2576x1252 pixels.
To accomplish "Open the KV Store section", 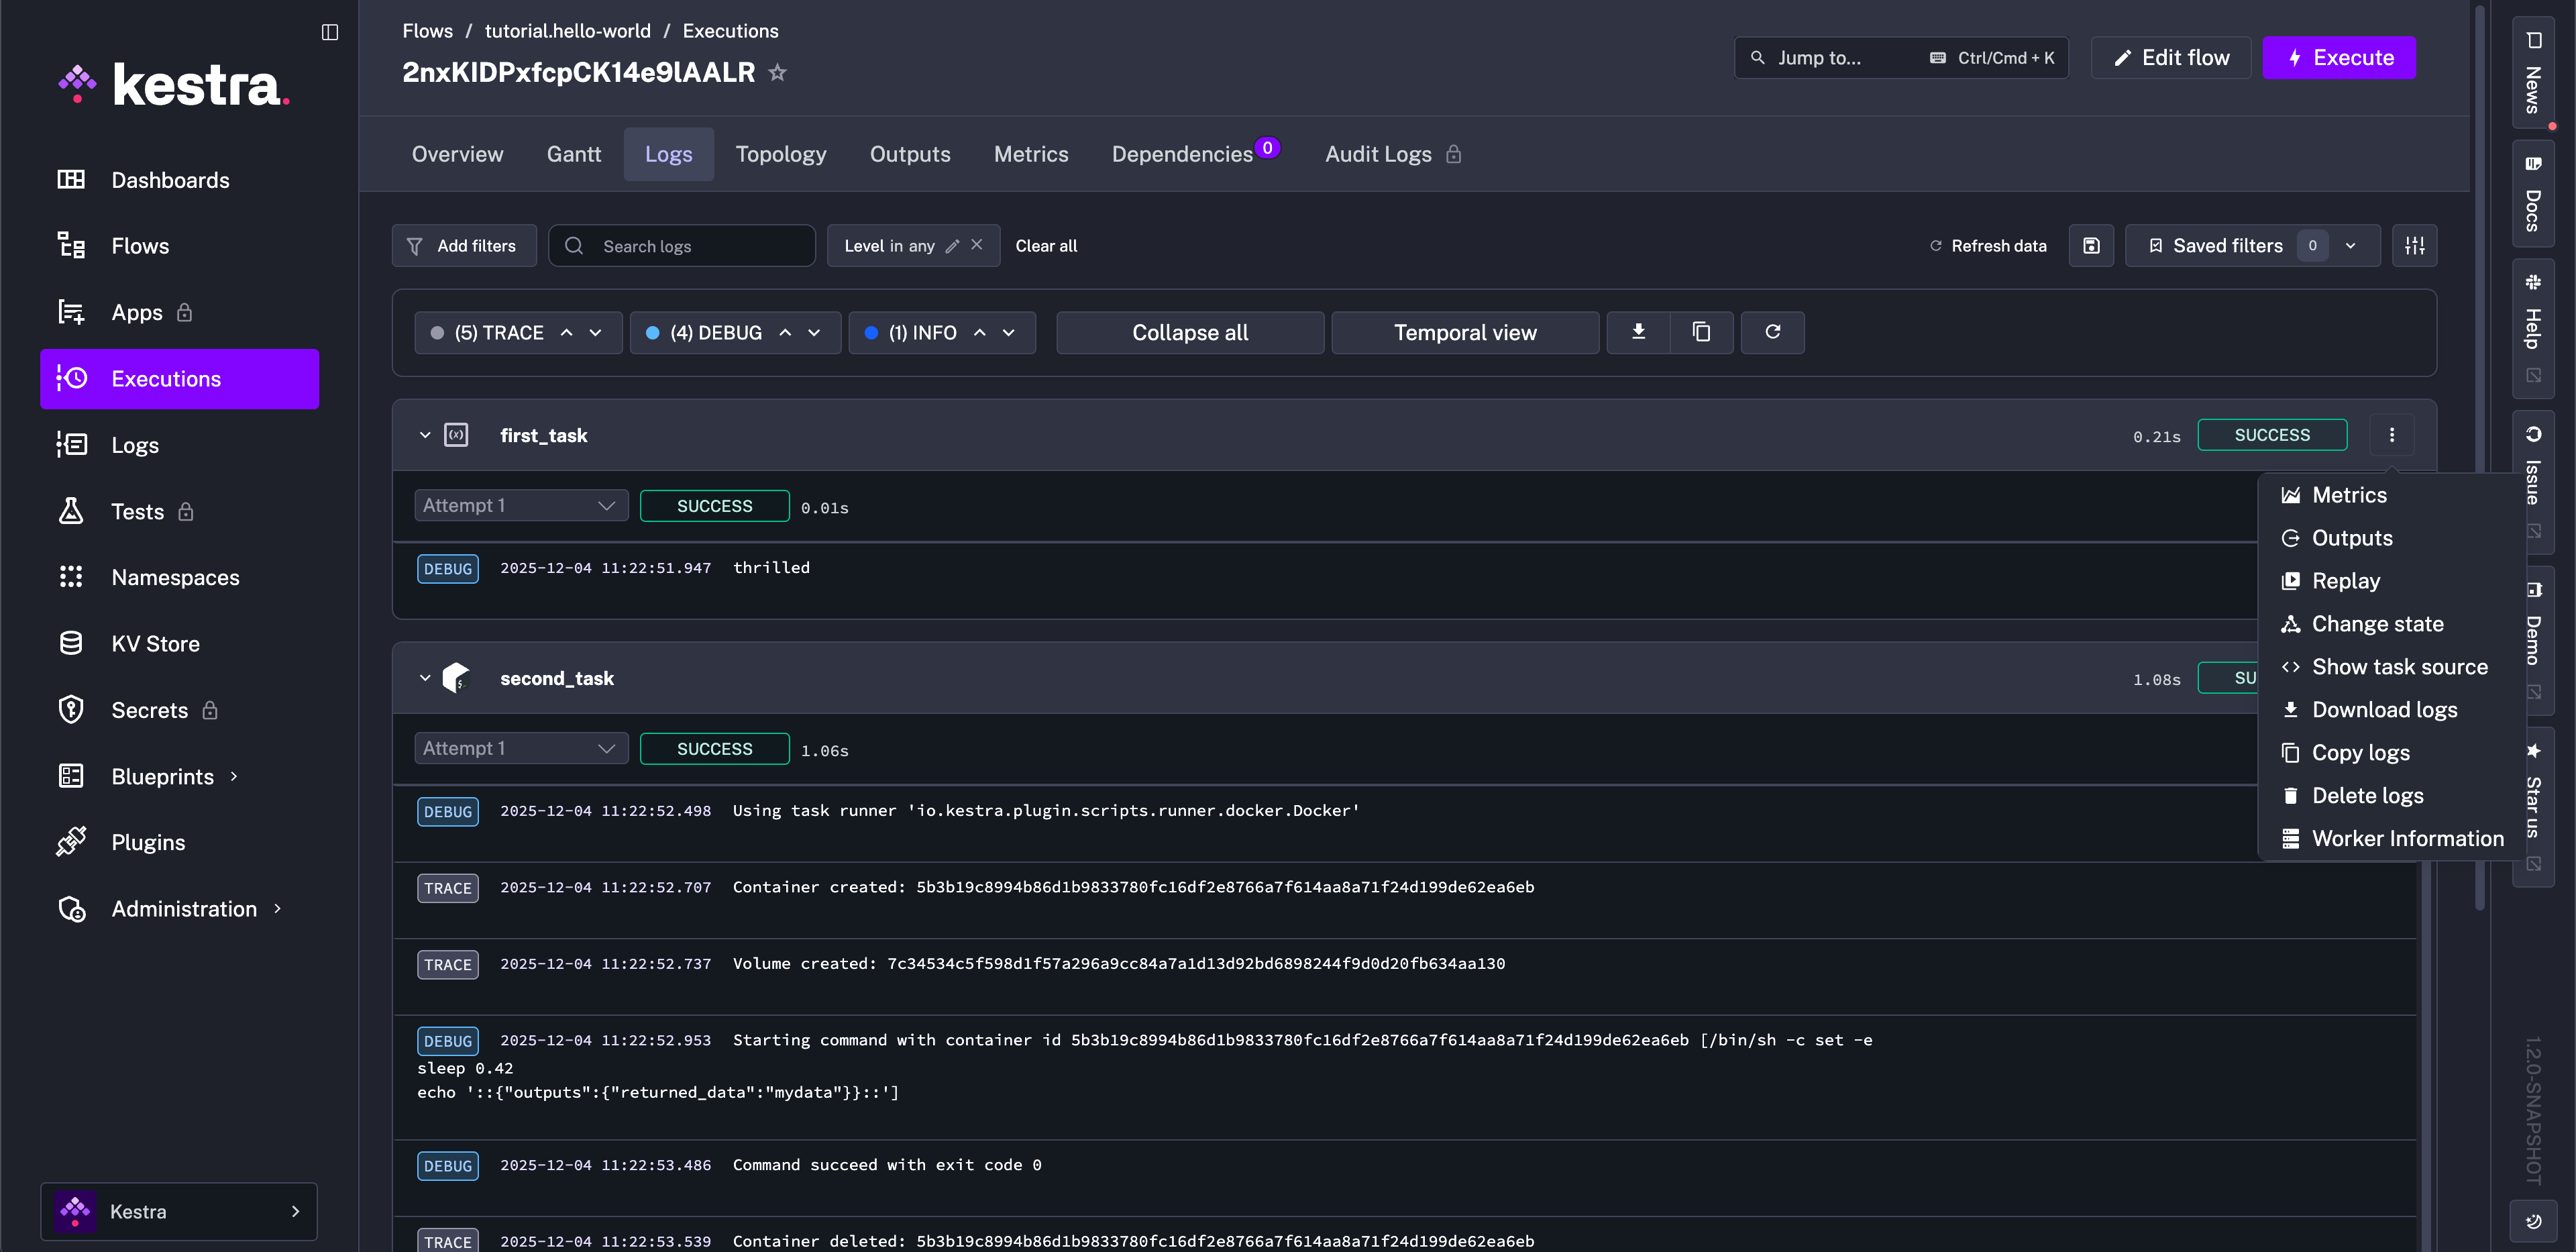I will [155, 643].
